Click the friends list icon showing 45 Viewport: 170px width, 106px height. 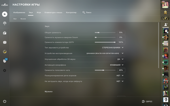166,25
